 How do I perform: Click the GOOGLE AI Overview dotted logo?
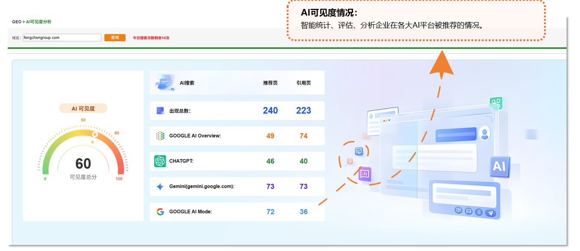[160, 135]
